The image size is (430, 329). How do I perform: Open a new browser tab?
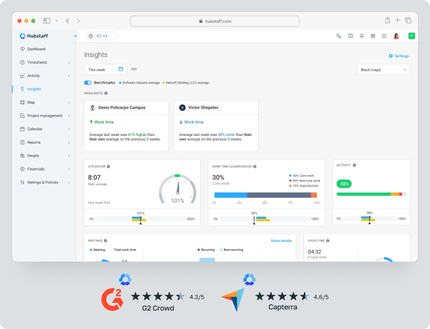click(397, 20)
